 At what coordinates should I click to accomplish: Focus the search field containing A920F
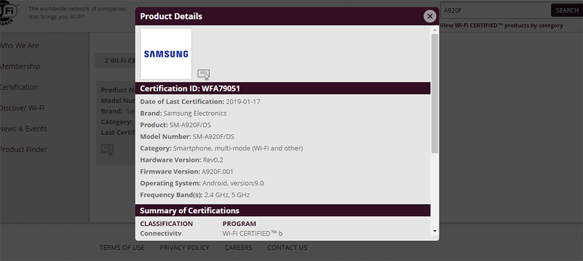point(496,10)
